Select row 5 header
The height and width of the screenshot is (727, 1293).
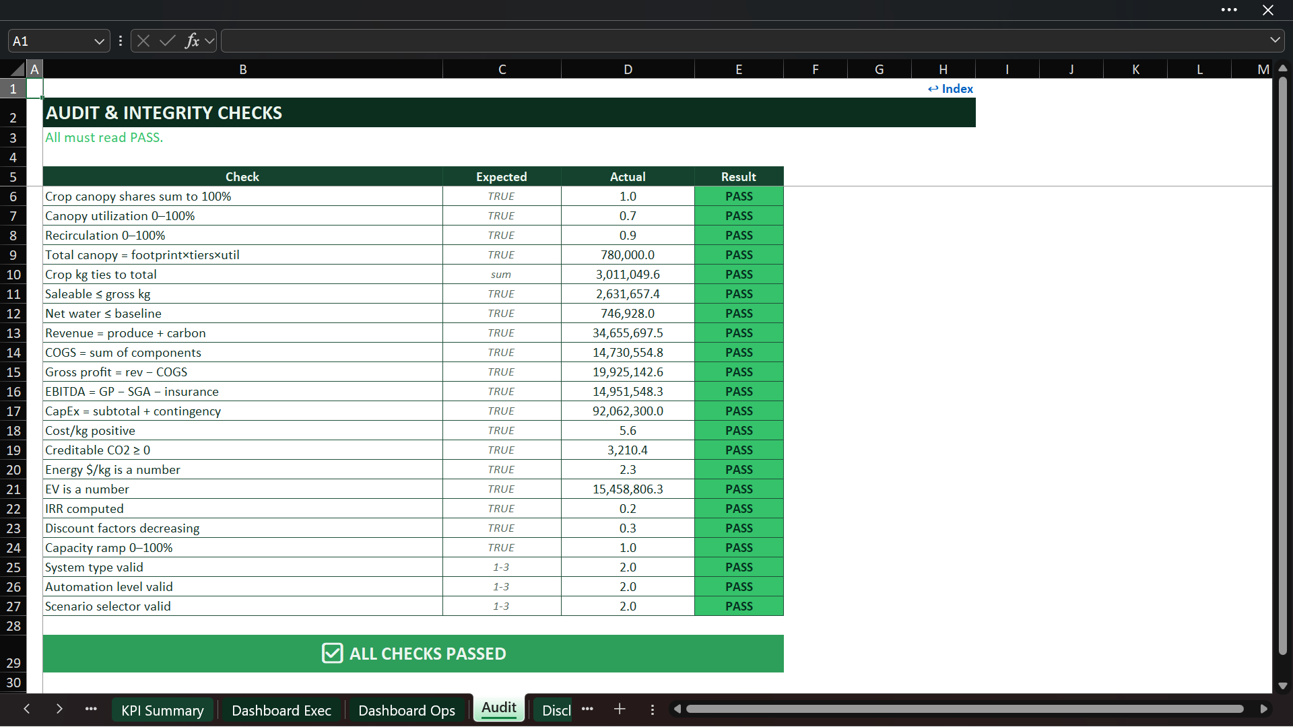(13, 177)
